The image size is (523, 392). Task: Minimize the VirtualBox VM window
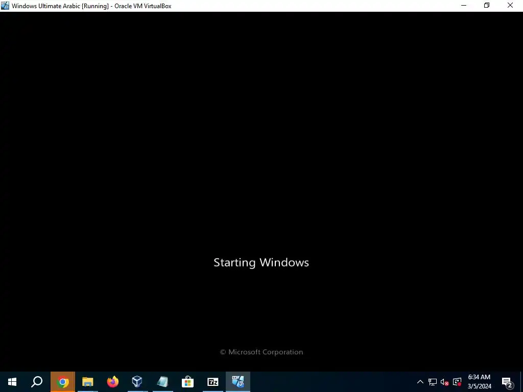[x=464, y=6]
